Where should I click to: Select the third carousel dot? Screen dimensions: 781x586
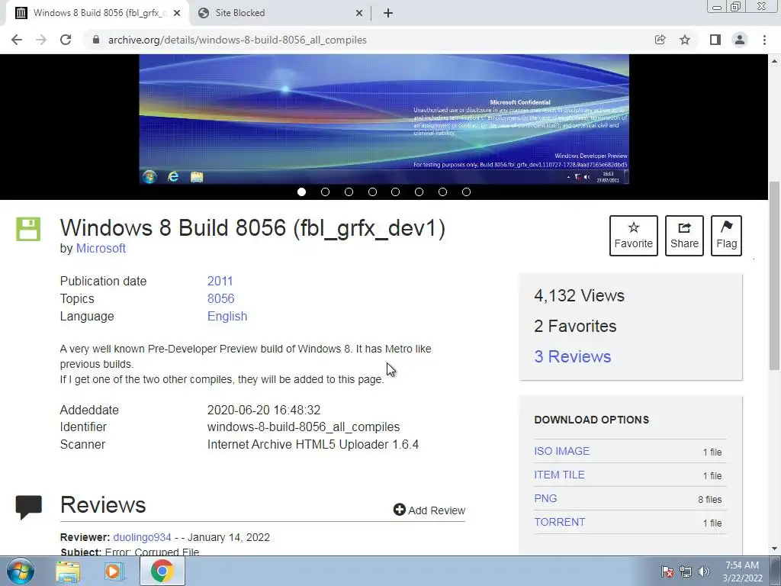(x=349, y=192)
